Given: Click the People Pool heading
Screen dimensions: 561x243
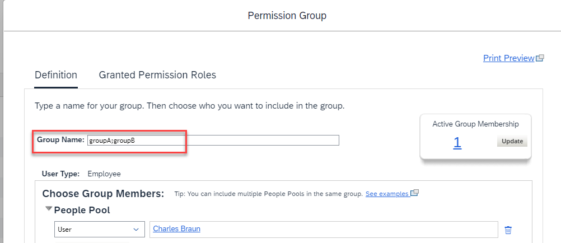Looking at the screenshot, I should [82, 210].
